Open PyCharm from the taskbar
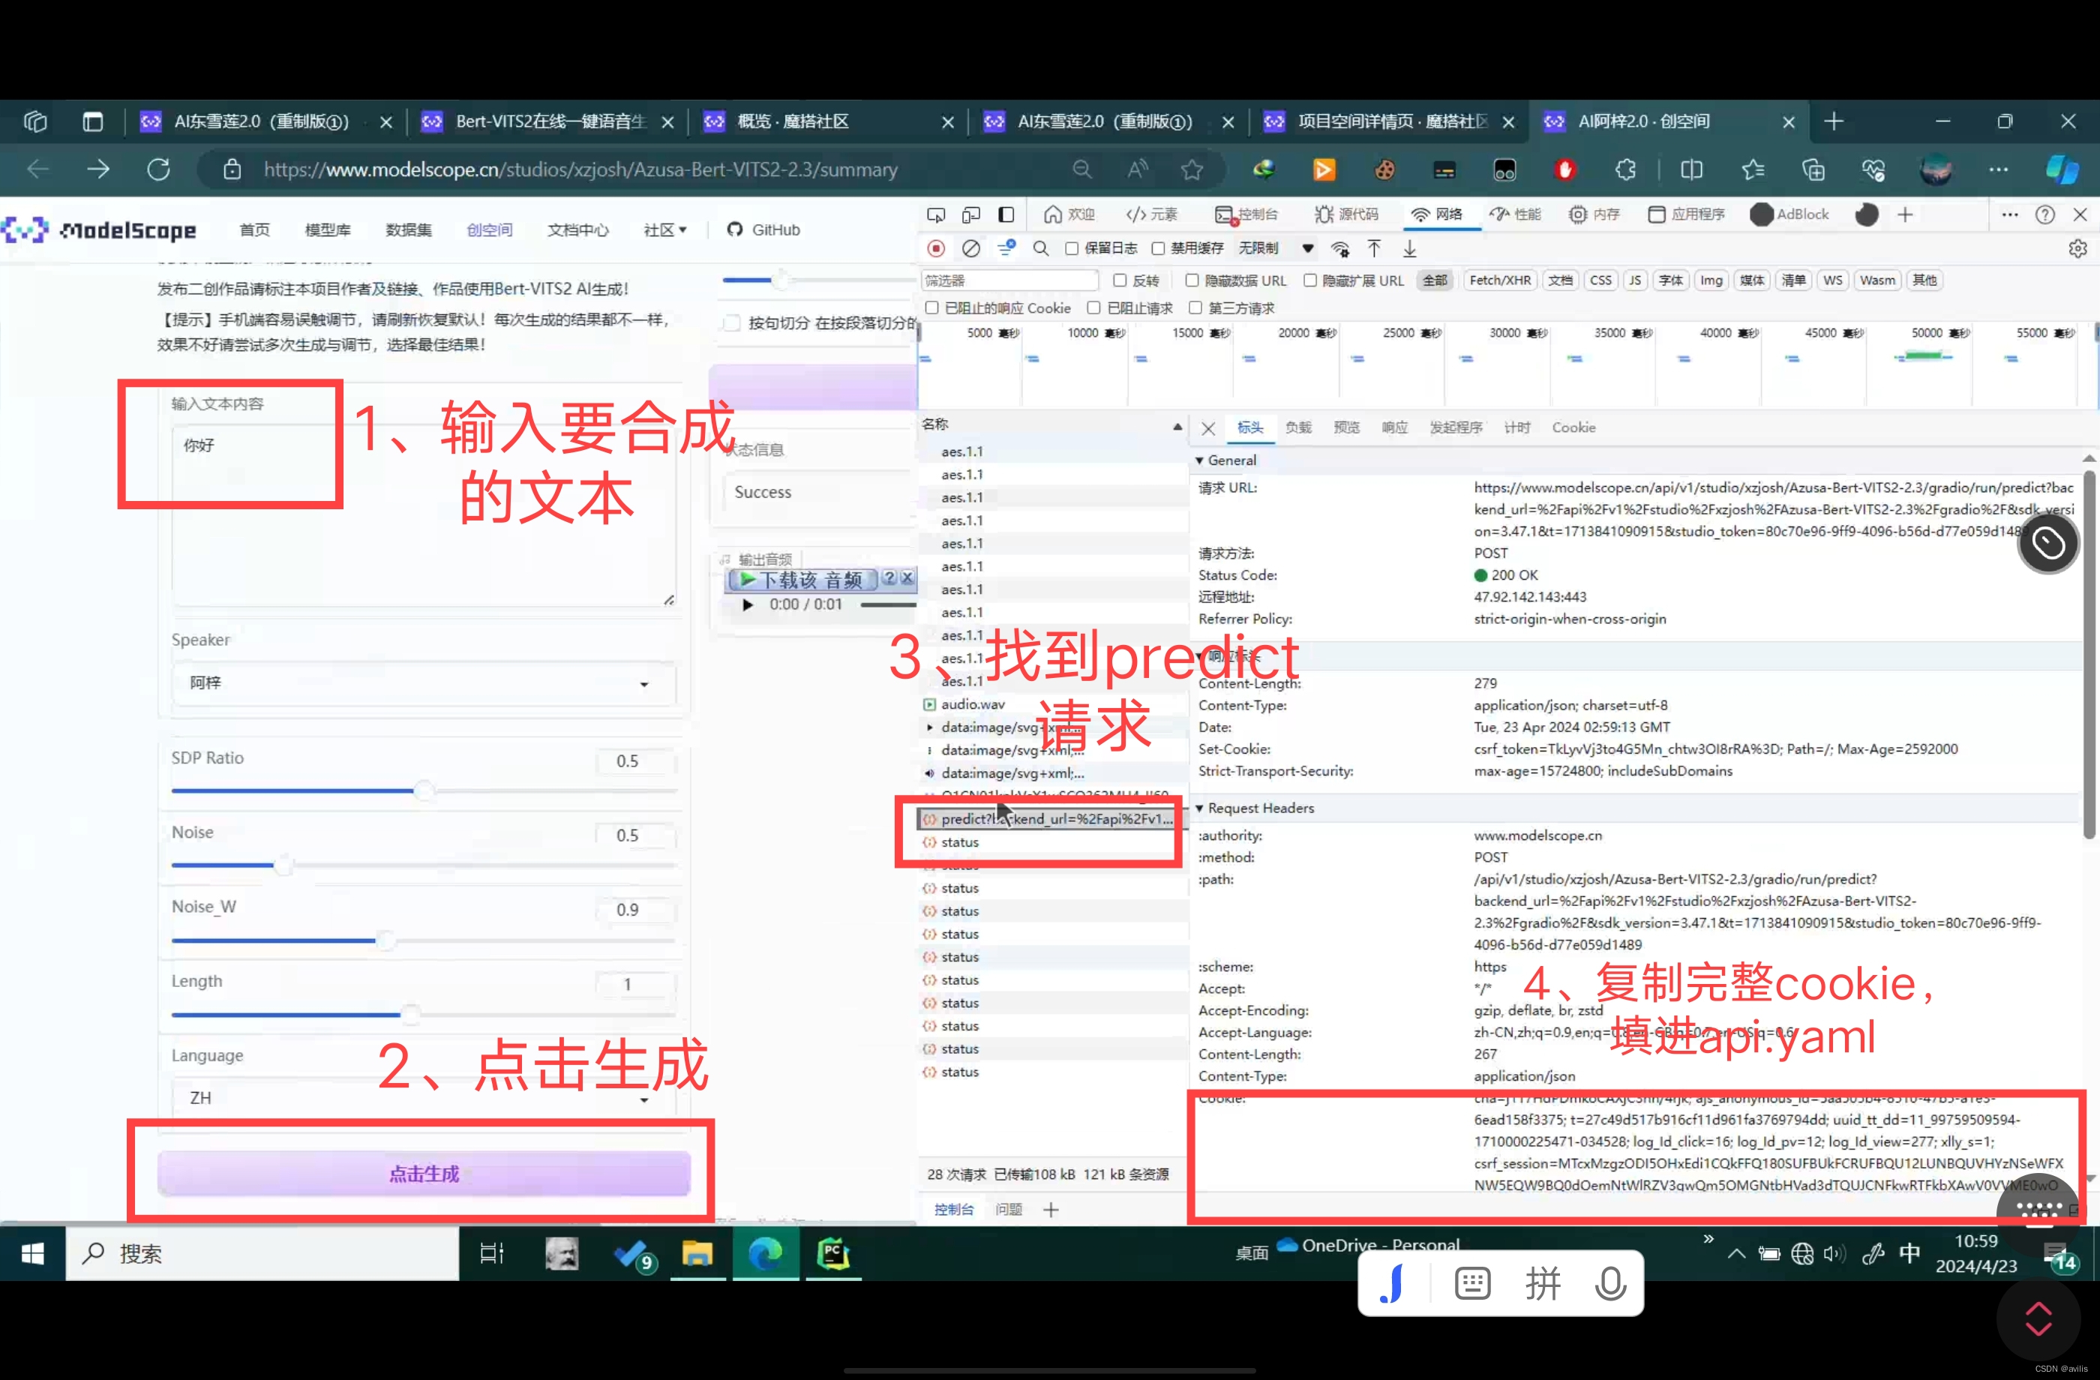Image resolution: width=2100 pixels, height=1380 pixels. point(833,1253)
